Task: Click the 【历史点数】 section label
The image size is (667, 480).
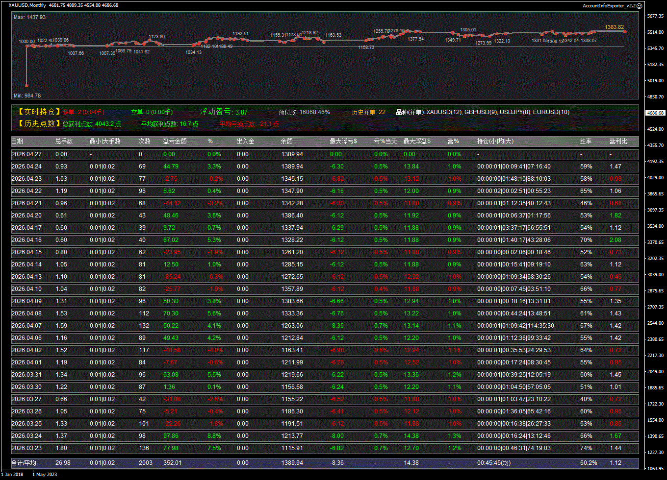Action: (39, 124)
